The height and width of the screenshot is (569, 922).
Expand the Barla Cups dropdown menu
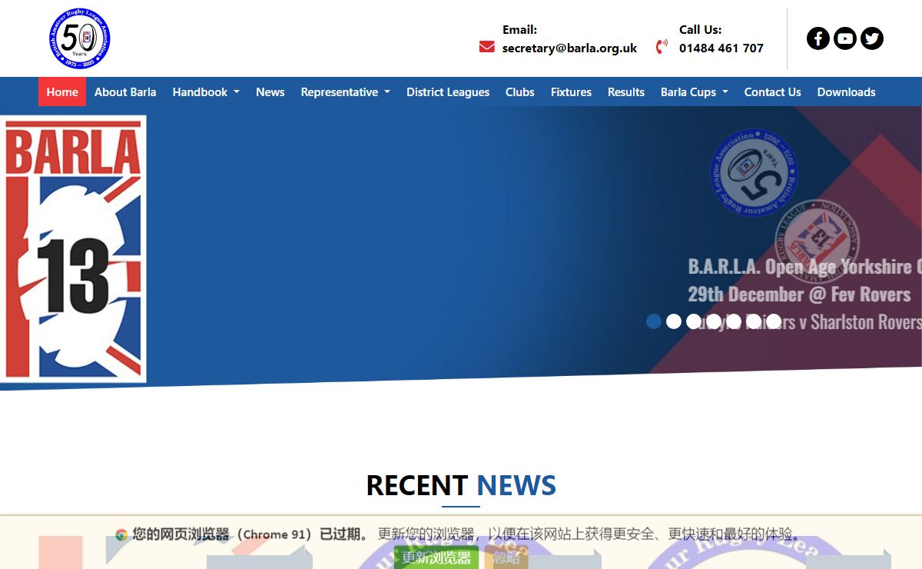point(695,92)
